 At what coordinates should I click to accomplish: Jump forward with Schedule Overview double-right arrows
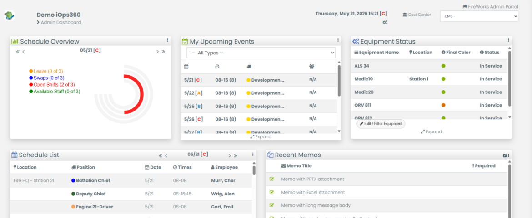pos(163,52)
